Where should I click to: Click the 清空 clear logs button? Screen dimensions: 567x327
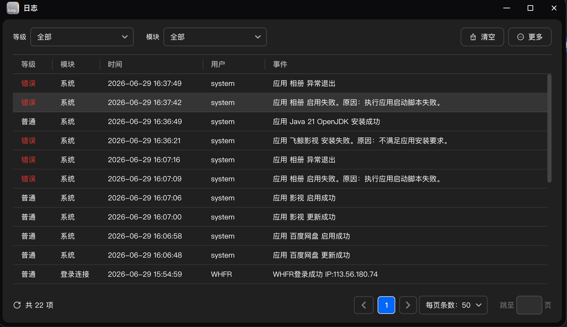pyautogui.click(x=482, y=37)
